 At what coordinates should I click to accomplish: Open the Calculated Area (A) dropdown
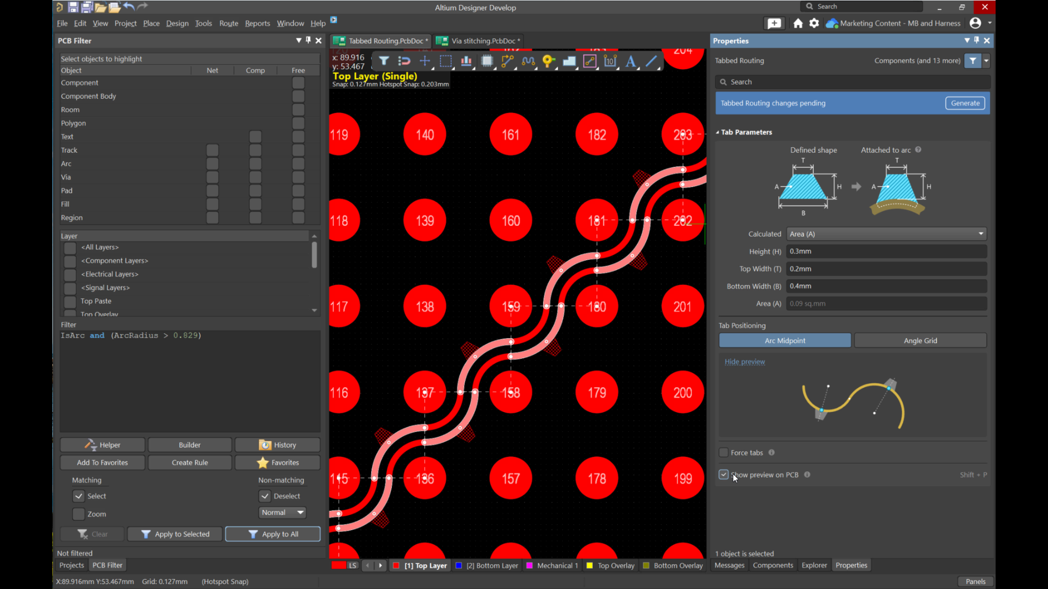(886, 234)
